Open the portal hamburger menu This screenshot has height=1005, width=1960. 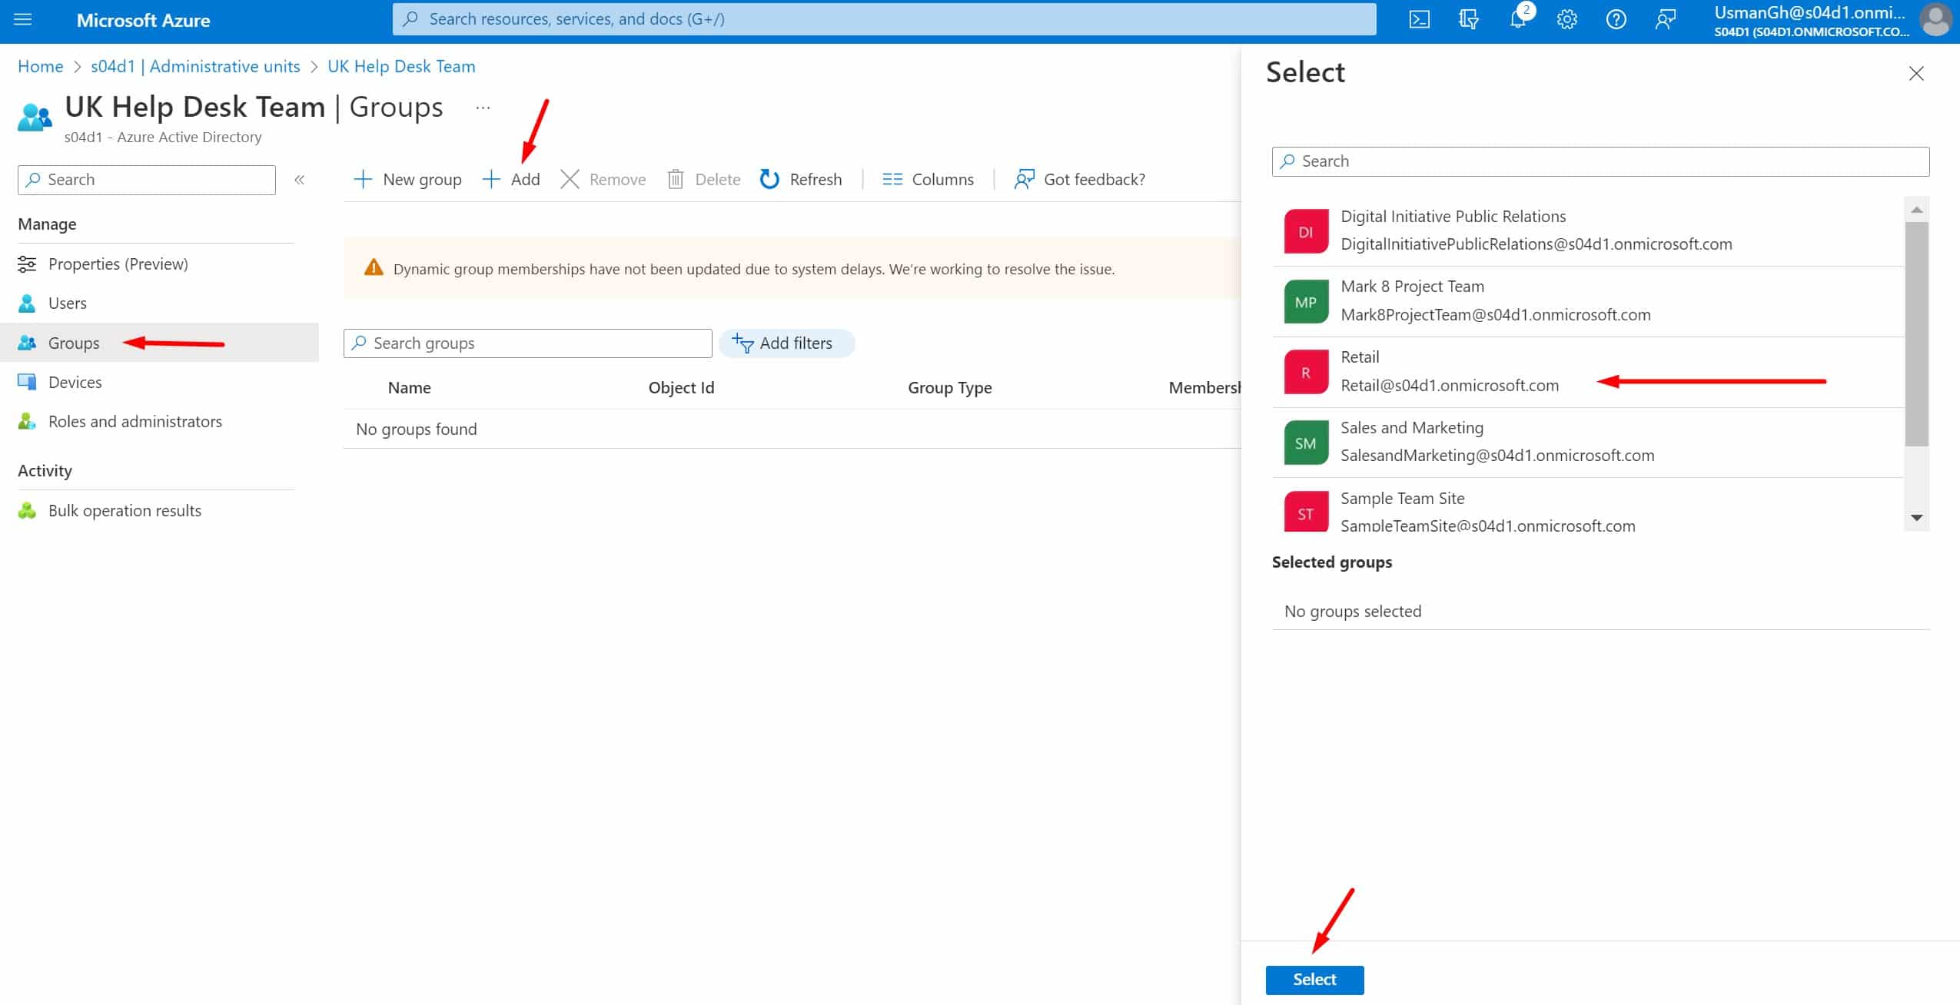coord(22,19)
